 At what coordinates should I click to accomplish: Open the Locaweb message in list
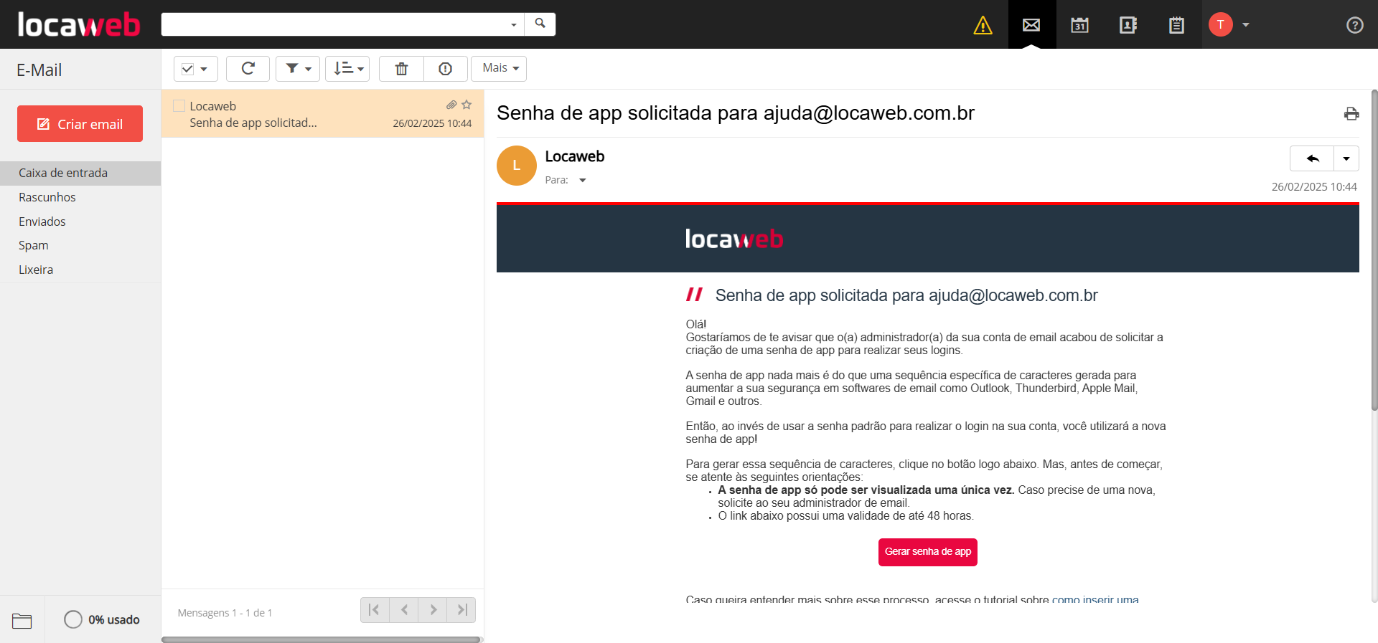pyautogui.click(x=323, y=114)
